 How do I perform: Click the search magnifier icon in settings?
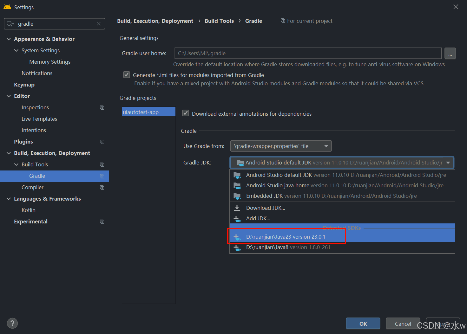click(x=10, y=24)
